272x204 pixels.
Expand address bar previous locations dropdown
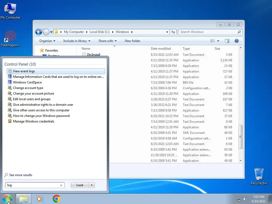pos(167,32)
